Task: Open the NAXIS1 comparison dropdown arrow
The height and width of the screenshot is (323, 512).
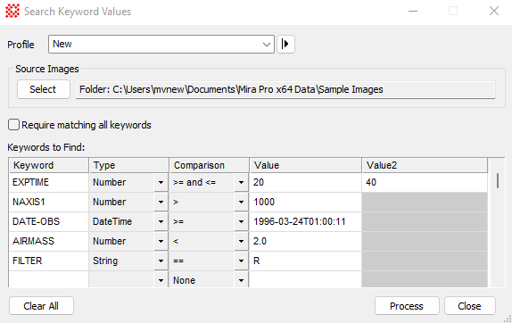Action: tap(241, 203)
